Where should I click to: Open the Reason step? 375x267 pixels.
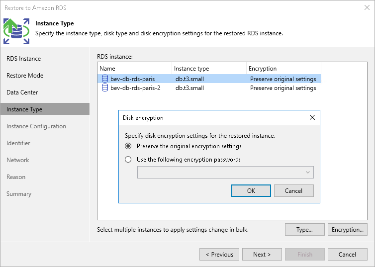tap(16, 177)
